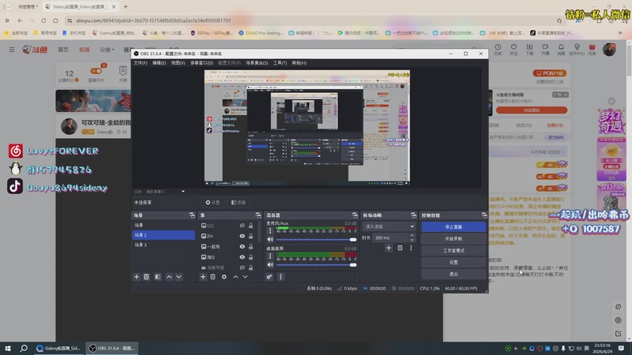Increase transition duration with the stepper arrow
The height and width of the screenshot is (355, 632).
coord(412,235)
